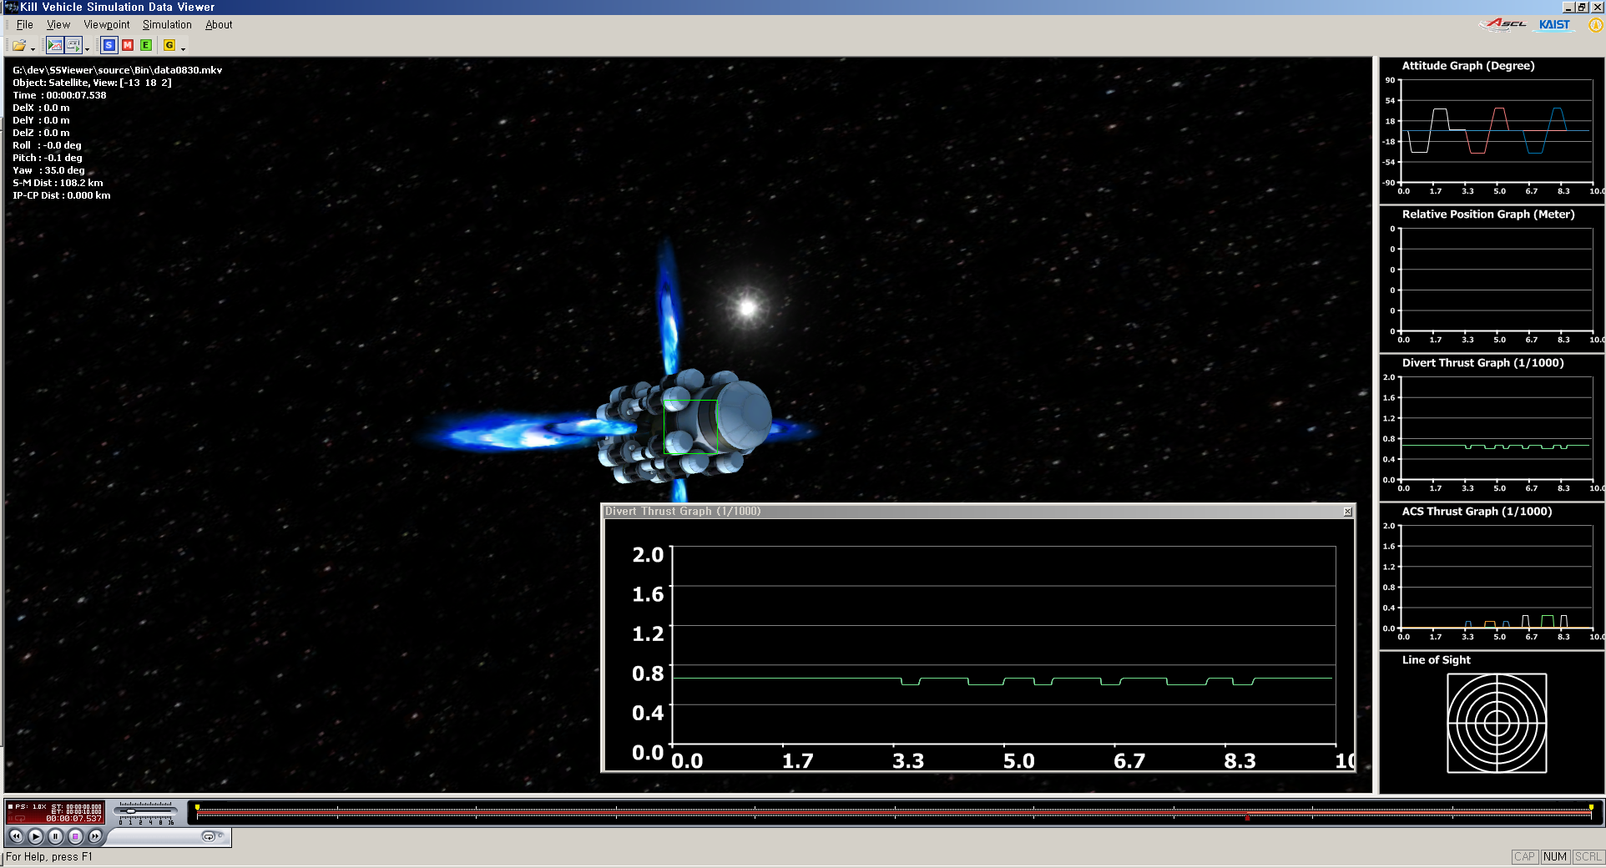Click the ACS Thrust Graph panel
1606x868 pixels.
click(1492, 576)
